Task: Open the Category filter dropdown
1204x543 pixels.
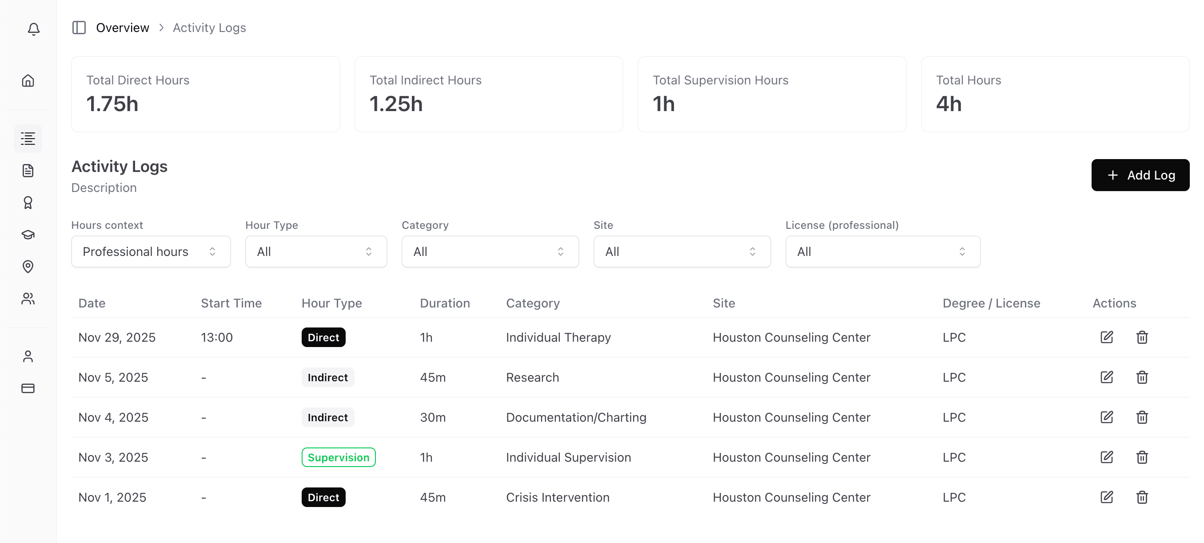Action: [490, 252]
